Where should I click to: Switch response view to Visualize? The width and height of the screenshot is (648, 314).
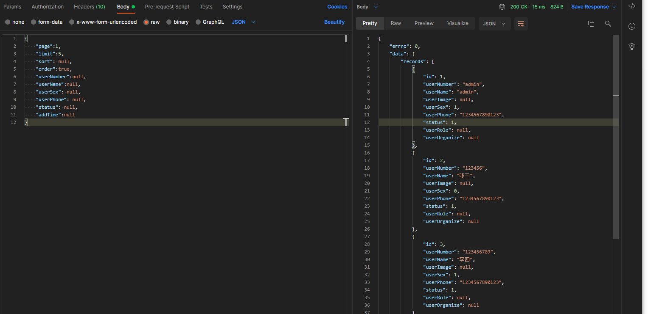(458, 23)
